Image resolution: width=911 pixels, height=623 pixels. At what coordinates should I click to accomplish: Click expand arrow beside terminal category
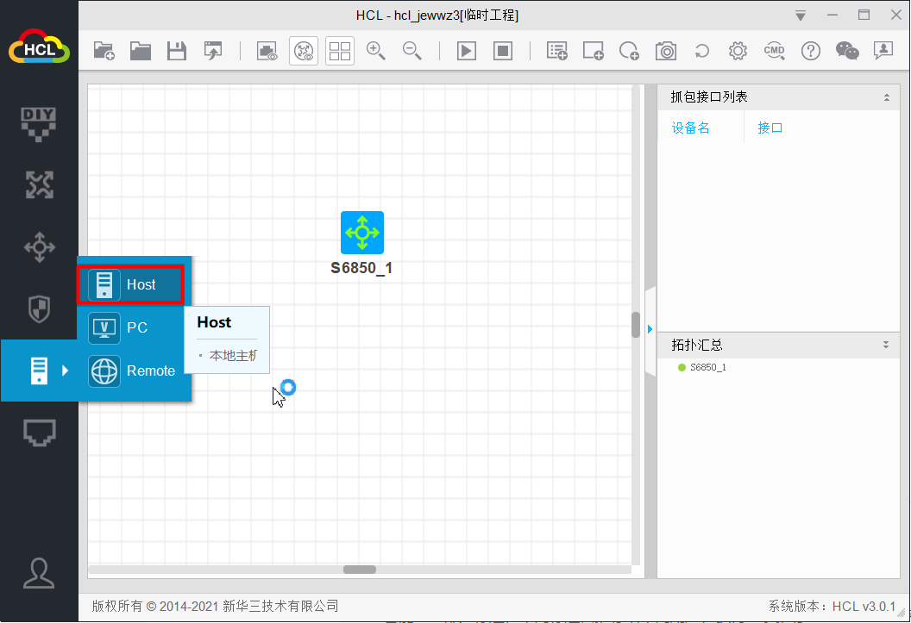click(65, 370)
